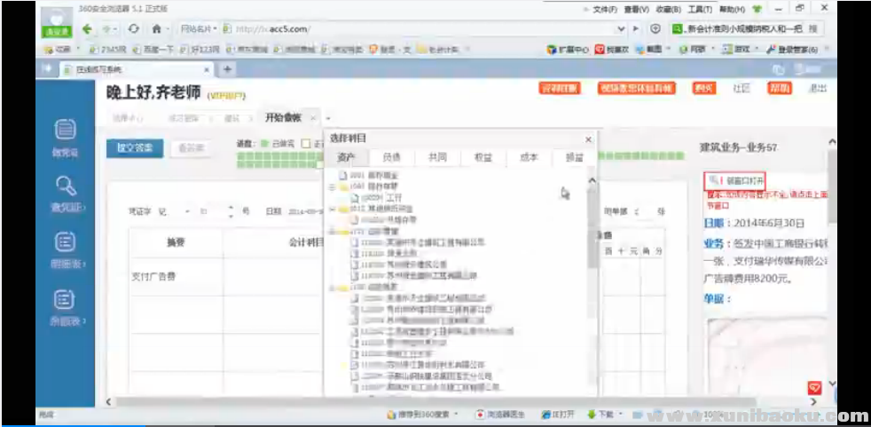Click the blue 提交答案 button

pyautogui.click(x=134, y=148)
